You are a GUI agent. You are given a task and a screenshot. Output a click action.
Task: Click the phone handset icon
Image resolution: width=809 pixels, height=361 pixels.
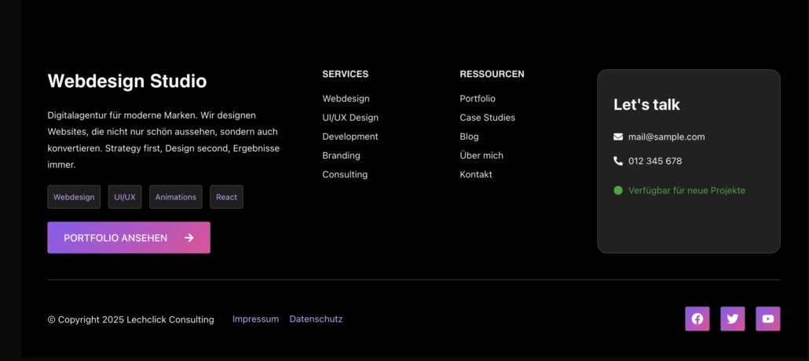coord(618,161)
